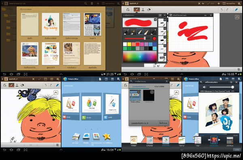The image size is (243, 160).
Task: Choose the second brush type with brown bristles
Action: pyautogui.click(x=133, y=32)
